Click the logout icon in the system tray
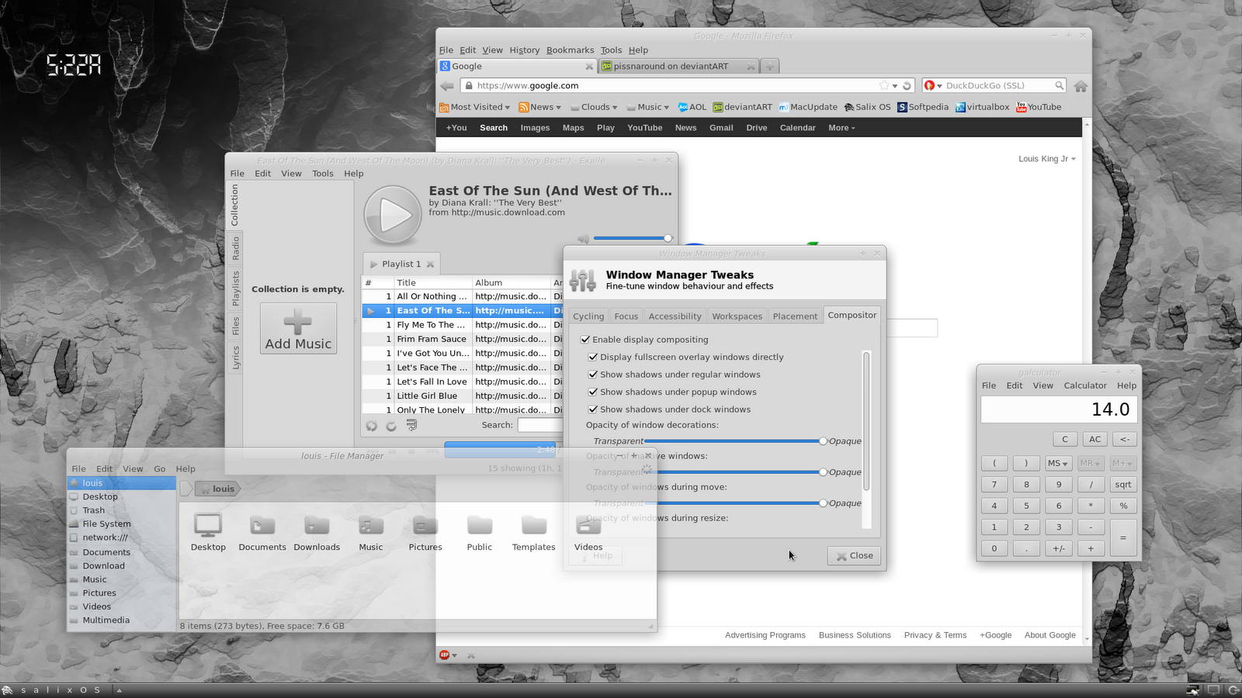The width and height of the screenshot is (1242, 698). 1233,690
